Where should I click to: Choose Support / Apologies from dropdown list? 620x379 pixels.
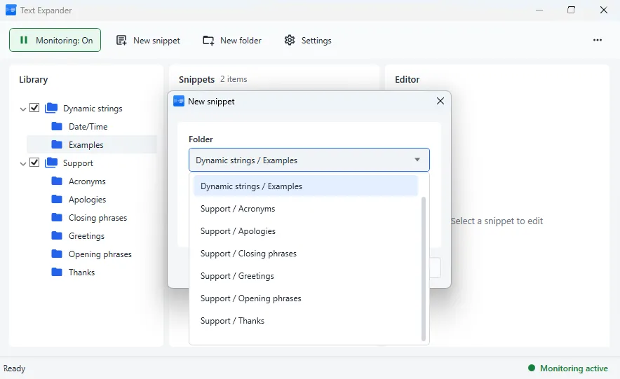[x=306, y=231]
